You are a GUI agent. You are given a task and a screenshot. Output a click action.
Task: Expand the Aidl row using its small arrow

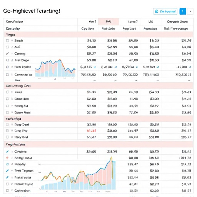(12, 47)
